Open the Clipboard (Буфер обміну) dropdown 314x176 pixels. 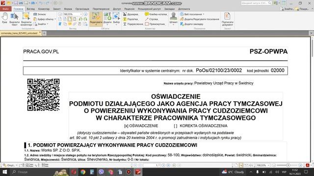pyautogui.click(x=45, y=19)
